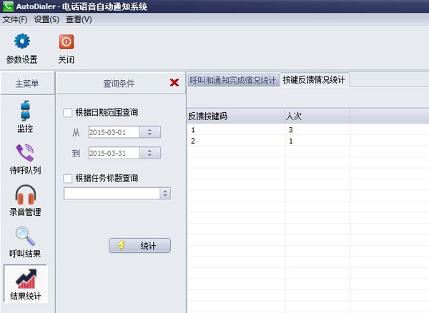Image resolution: width=429 pixels, height=313 pixels.
Task: Open 参数设置 gear icon in toolbar
Action: click(x=21, y=42)
